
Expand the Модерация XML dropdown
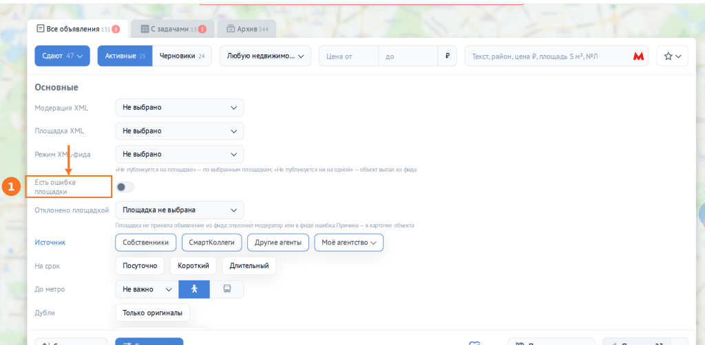180,108
